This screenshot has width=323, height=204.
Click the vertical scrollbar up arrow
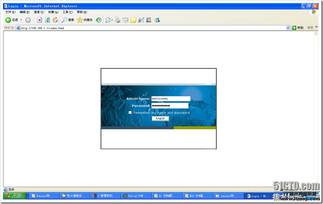[316, 33]
